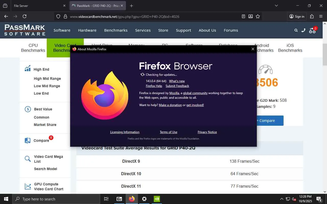Click the page scrollbar down arrow
Image resolution: width=327 pixels, height=204 pixels.
pos(325,192)
